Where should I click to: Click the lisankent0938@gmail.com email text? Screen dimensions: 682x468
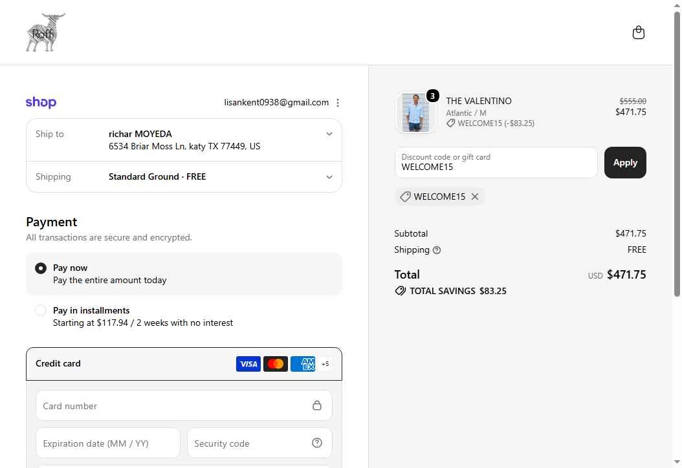pos(276,103)
